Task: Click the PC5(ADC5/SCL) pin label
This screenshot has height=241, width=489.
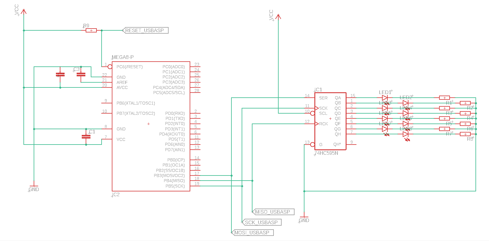Action: (169, 93)
